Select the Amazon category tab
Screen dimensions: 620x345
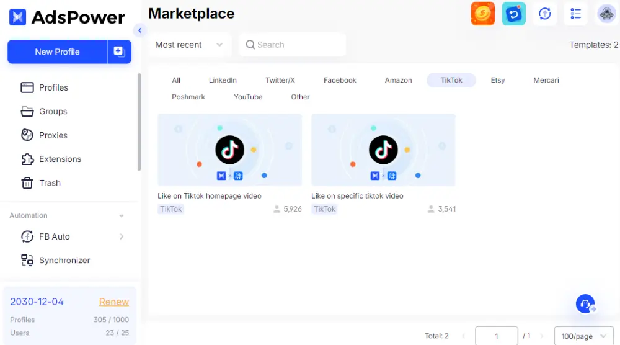(398, 80)
